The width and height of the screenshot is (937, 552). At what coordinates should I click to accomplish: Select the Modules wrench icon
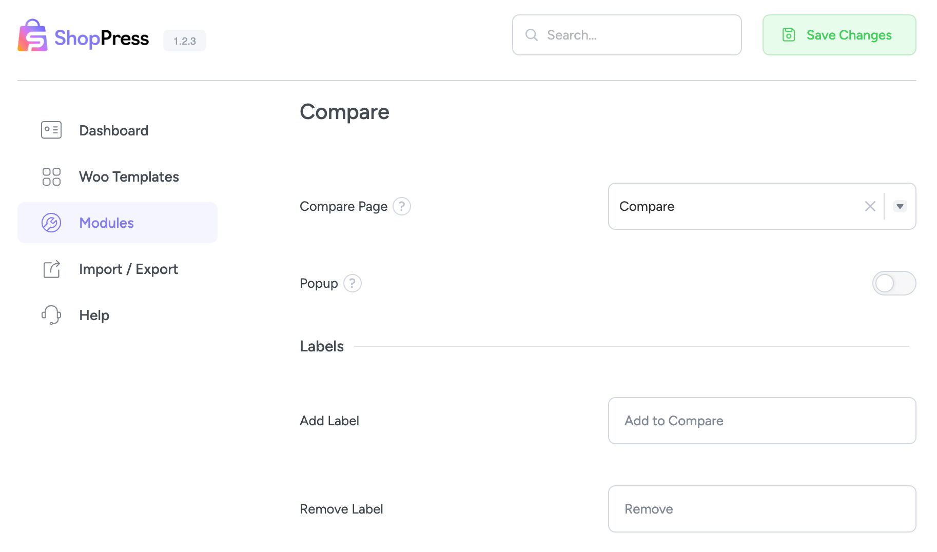coord(51,223)
